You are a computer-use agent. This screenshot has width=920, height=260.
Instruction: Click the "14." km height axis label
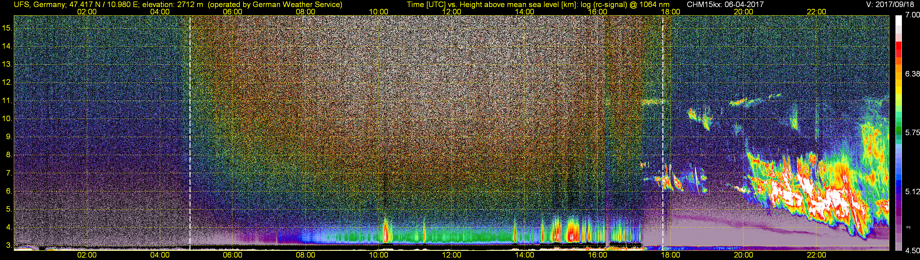(x=7, y=46)
